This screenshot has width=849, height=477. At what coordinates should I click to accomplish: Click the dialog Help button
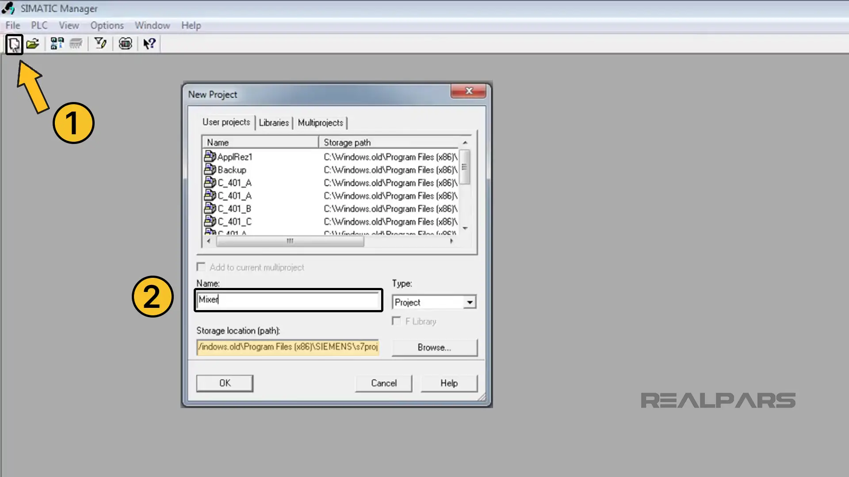tap(449, 383)
